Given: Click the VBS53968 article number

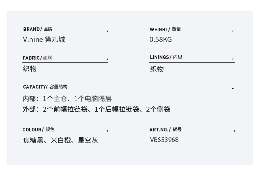Looking at the screenshot, I should tap(164, 140).
